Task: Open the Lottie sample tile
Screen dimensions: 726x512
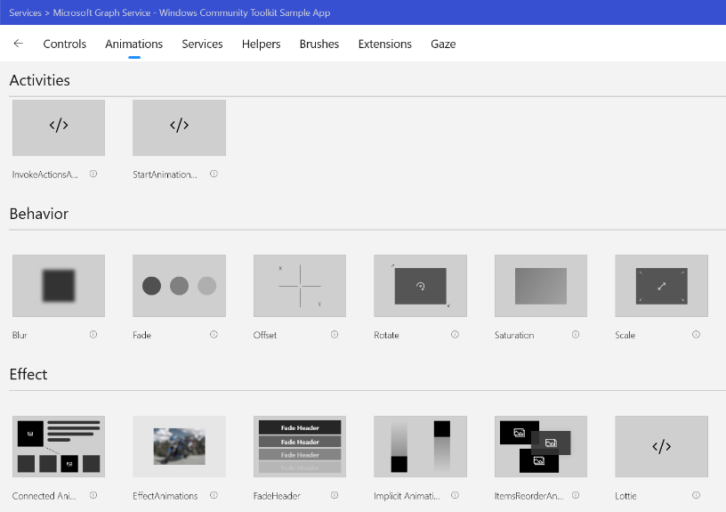Action: [x=661, y=446]
